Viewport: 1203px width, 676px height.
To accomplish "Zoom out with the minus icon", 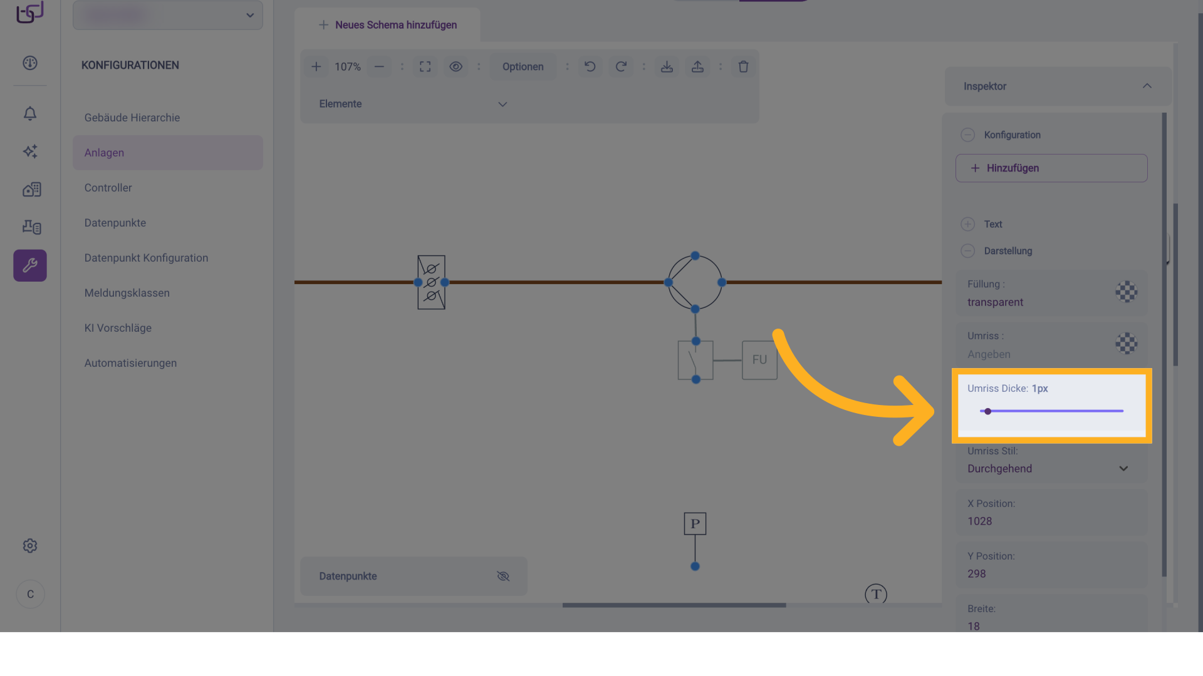I will 379,66.
